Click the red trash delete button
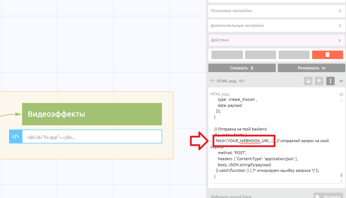The image size is (346, 198). [327, 55]
